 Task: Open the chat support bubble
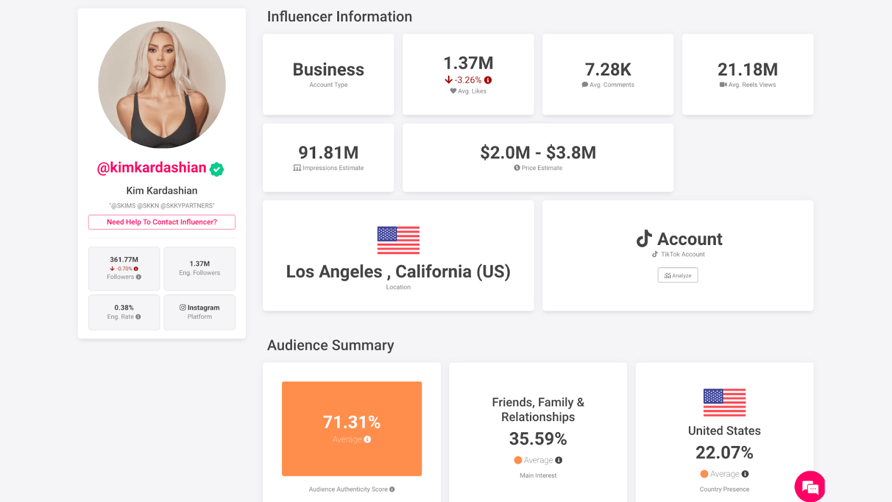click(809, 487)
